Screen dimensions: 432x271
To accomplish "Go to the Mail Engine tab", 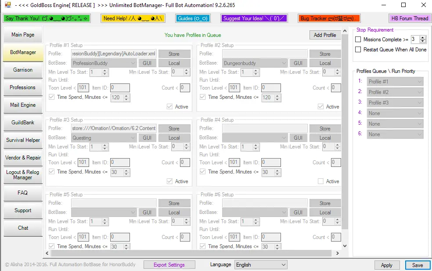I will coord(23,105).
